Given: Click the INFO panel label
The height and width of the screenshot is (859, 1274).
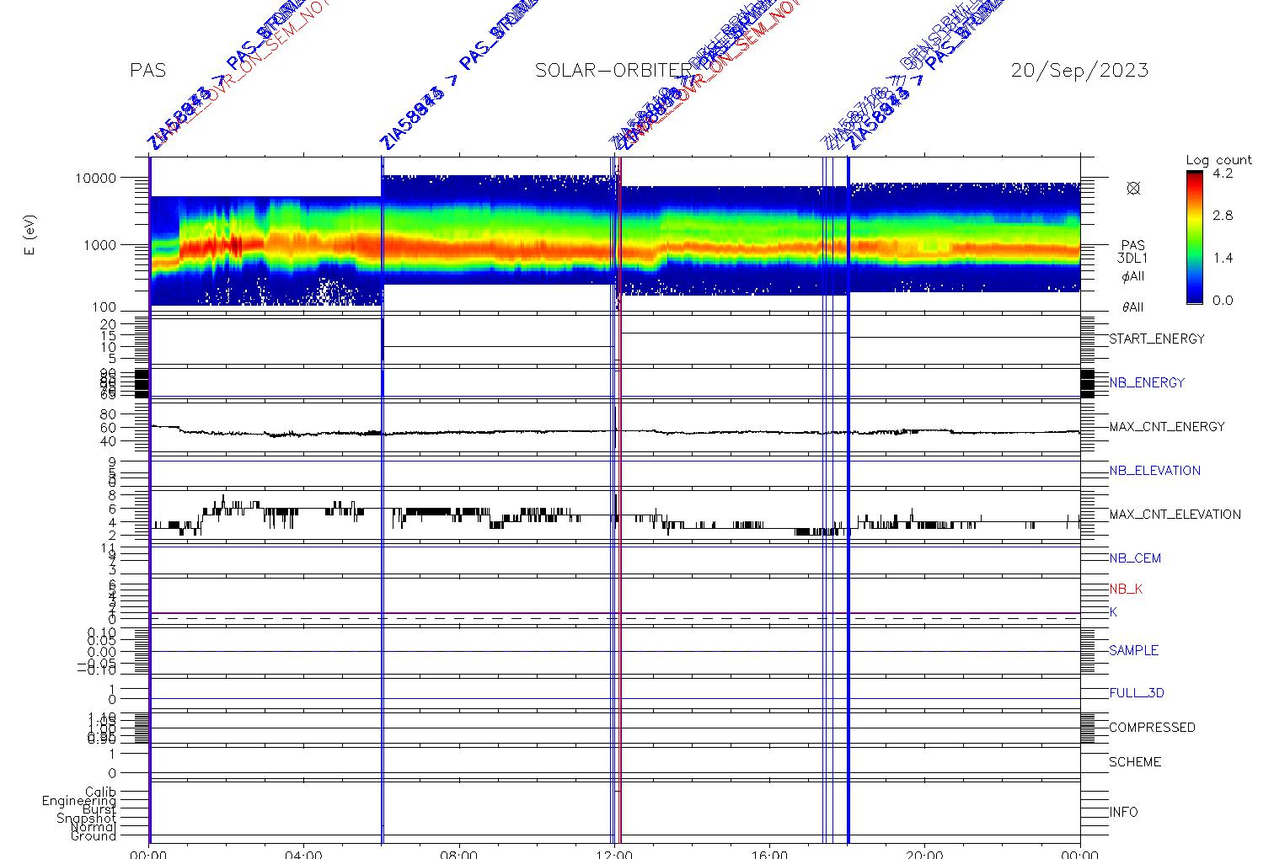Looking at the screenshot, I should click(1123, 812).
